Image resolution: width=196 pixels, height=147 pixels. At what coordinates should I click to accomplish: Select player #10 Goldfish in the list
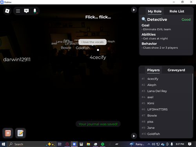click(166, 134)
